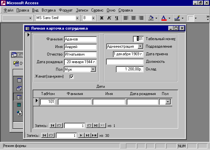Go to first record in main form
The width and height of the screenshot is (210, 150).
[44, 136]
